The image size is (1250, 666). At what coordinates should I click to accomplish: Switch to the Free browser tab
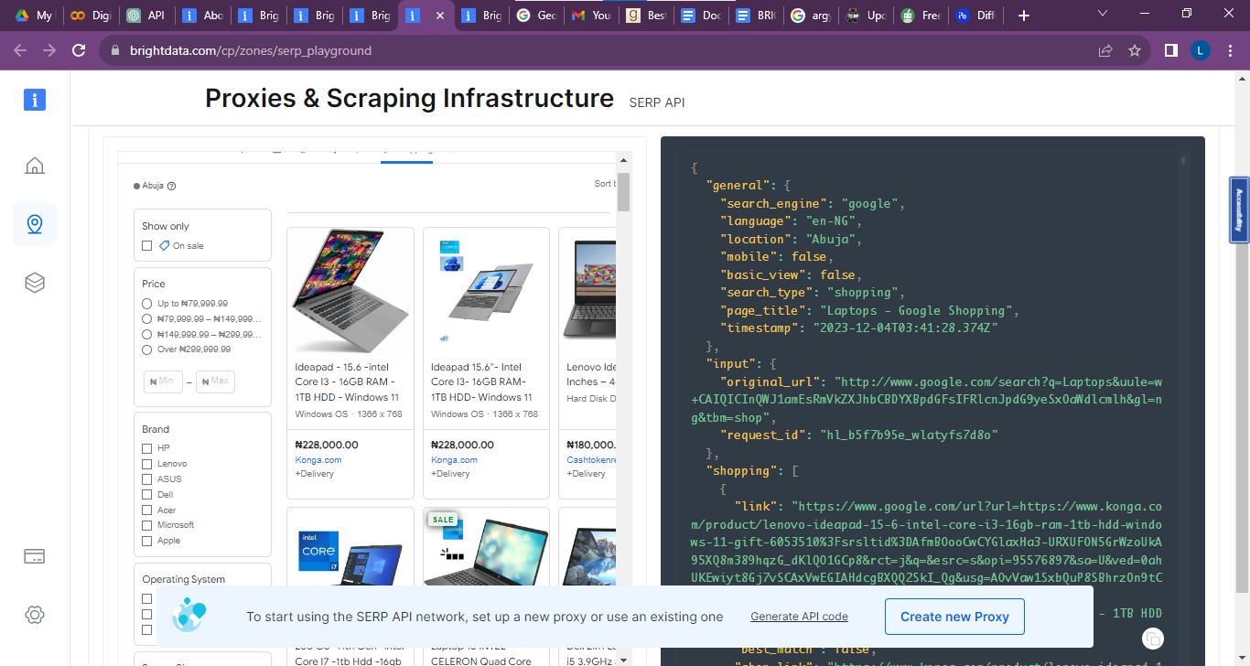click(x=920, y=16)
